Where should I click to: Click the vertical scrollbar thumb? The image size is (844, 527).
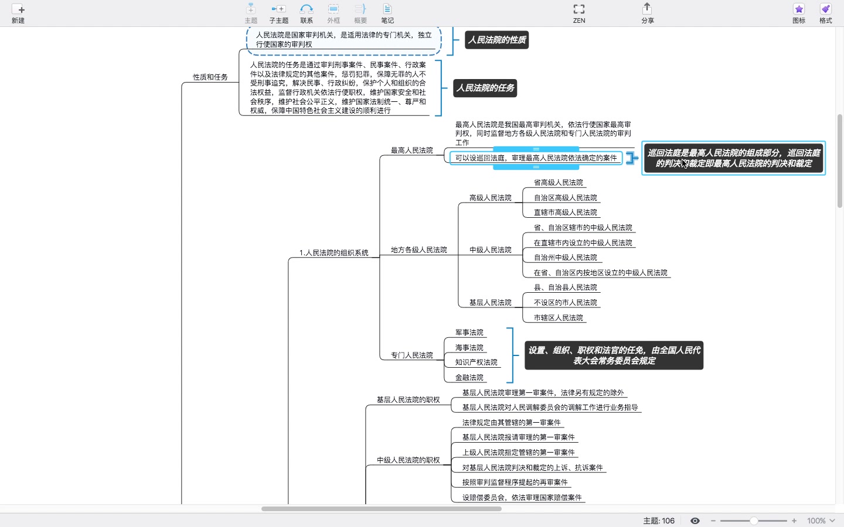(x=840, y=161)
